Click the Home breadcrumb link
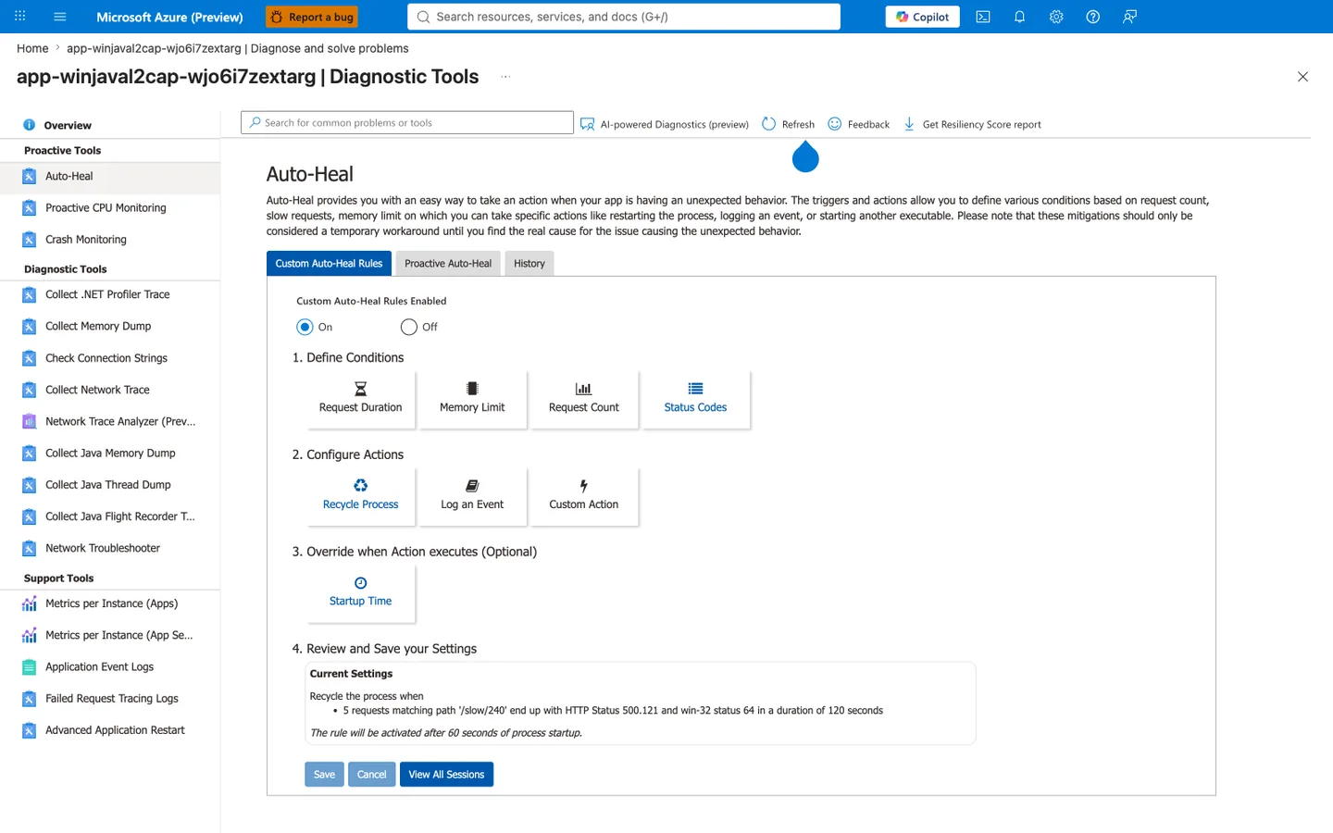Screen dimensions: 1333x833 pyautogui.click(x=32, y=48)
